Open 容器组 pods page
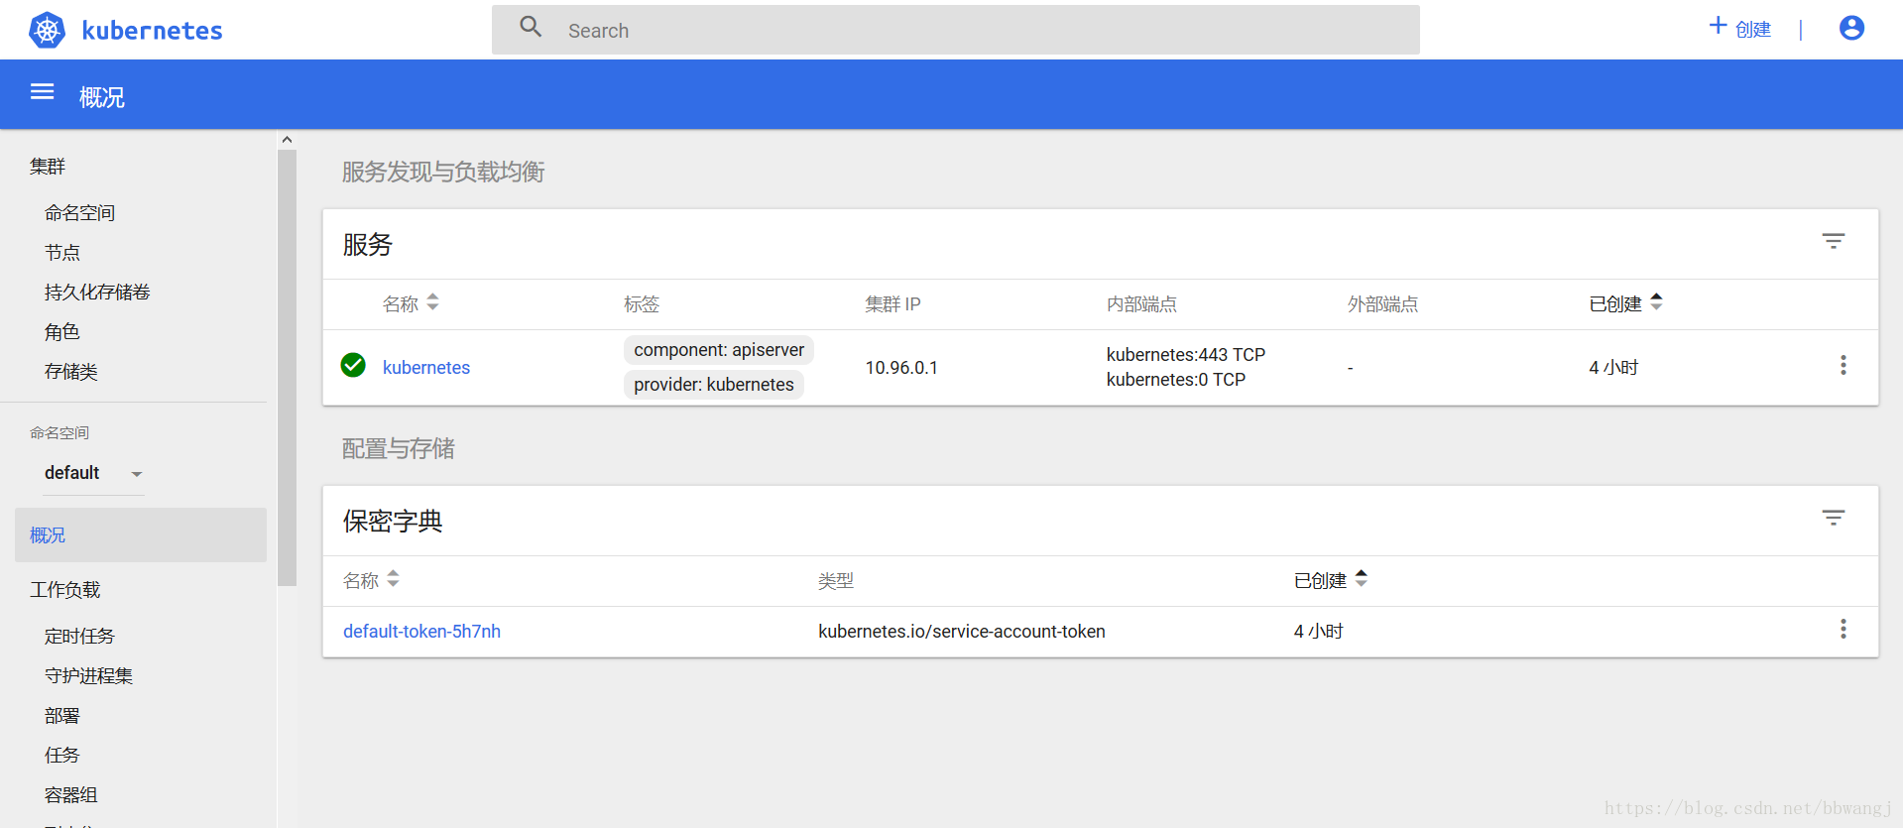1903x828 pixels. (70, 794)
